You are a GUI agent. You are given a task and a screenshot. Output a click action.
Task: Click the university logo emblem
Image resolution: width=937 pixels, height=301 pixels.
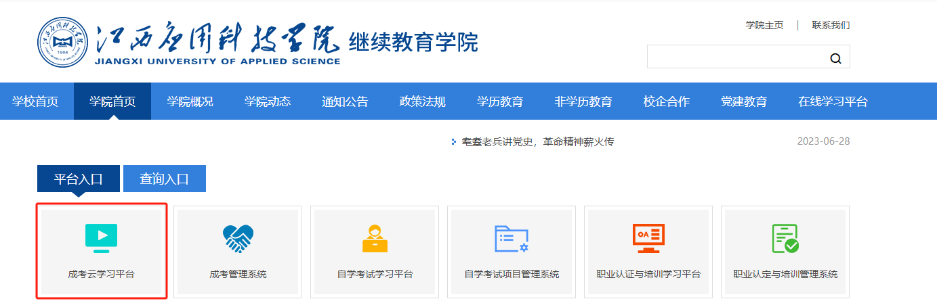point(64,43)
